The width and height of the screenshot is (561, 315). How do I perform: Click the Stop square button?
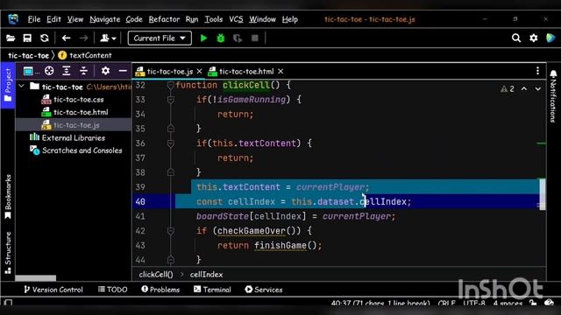[x=255, y=38]
